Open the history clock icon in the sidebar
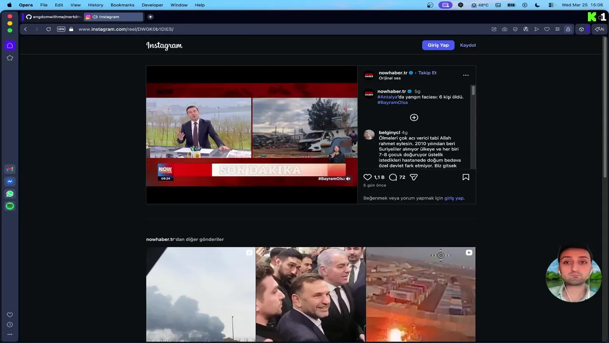The height and width of the screenshot is (343, 609). pos(10,324)
